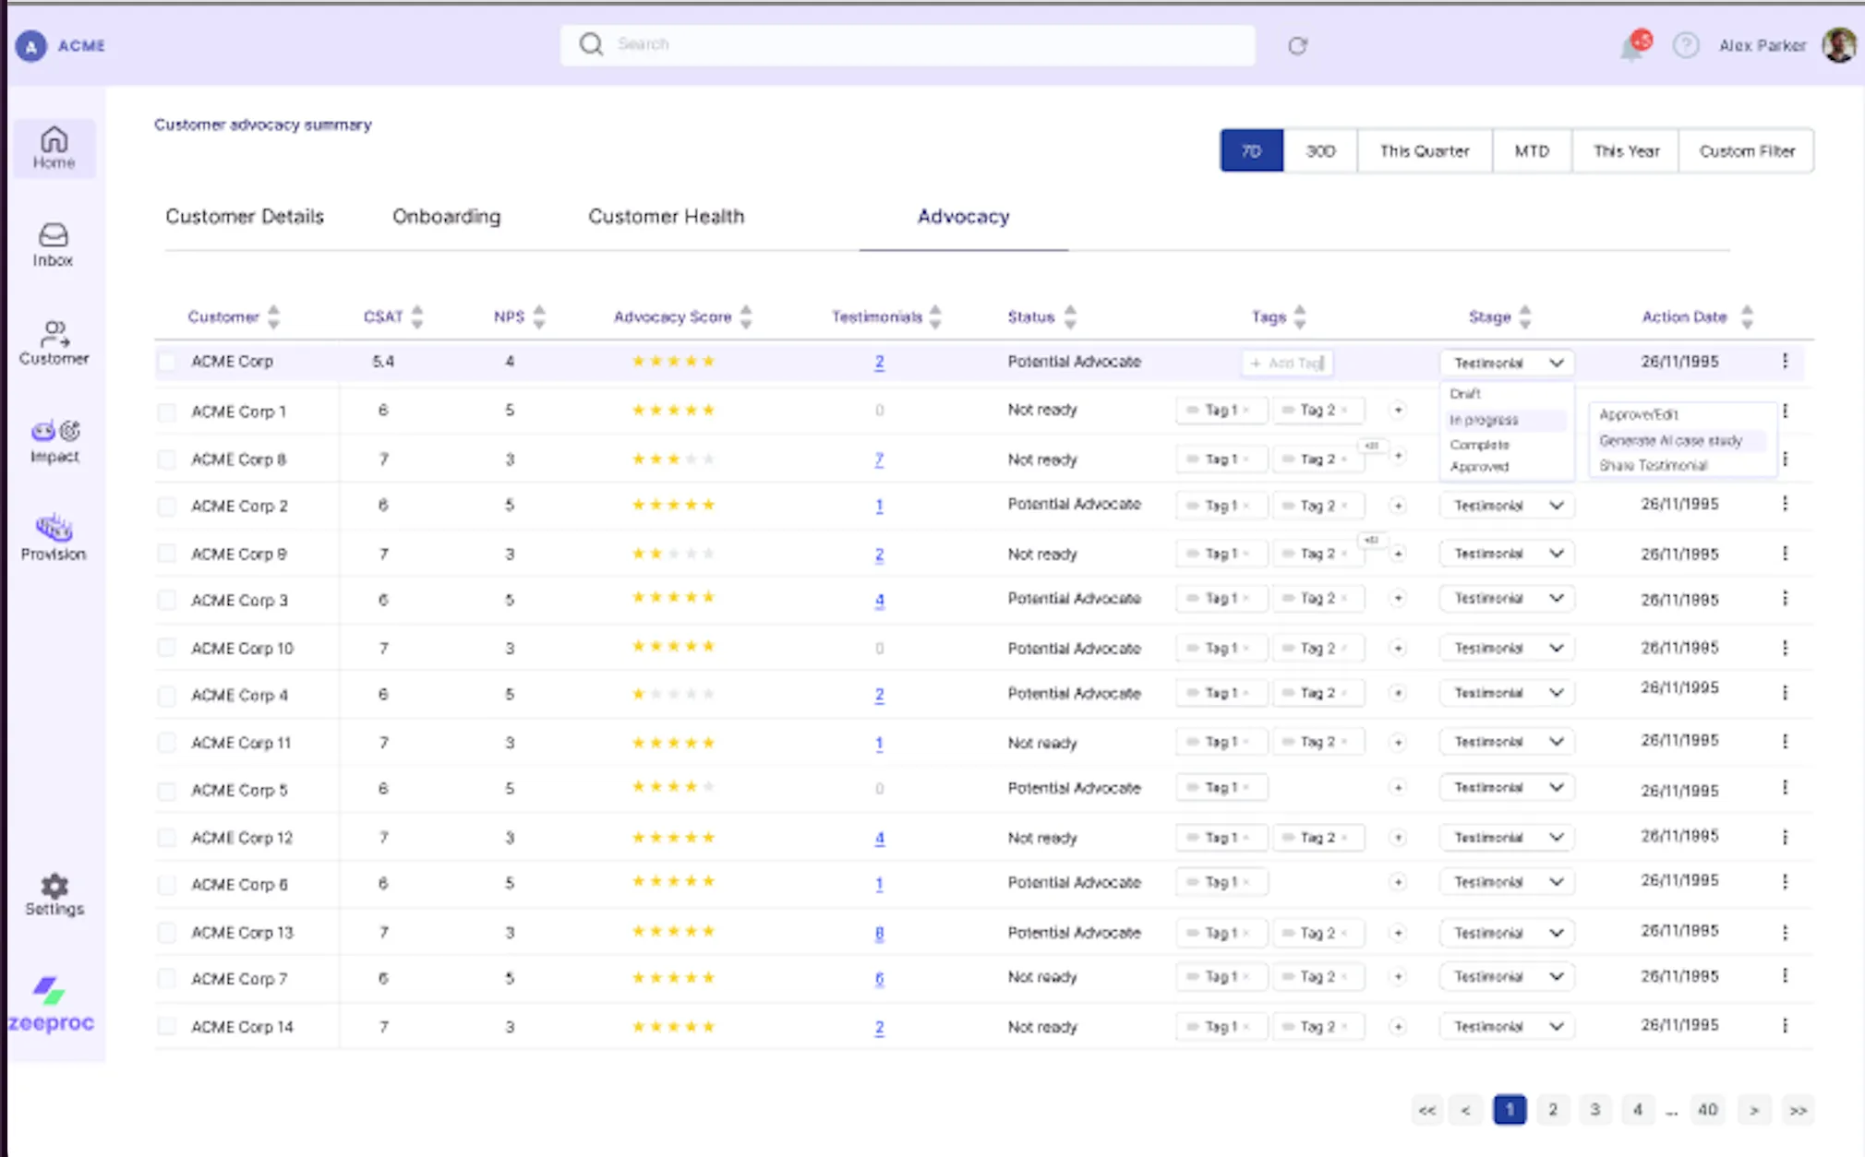Check the box next to ACME Corp 14
This screenshot has height=1157, width=1865.
[x=167, y=1026]
